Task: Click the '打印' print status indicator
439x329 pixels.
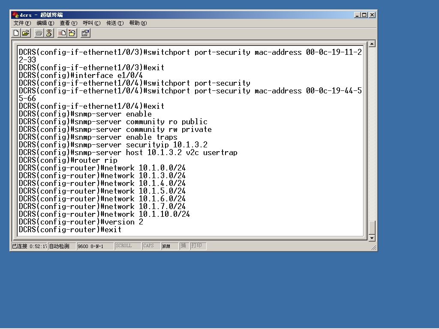Action: pos(198,246)
